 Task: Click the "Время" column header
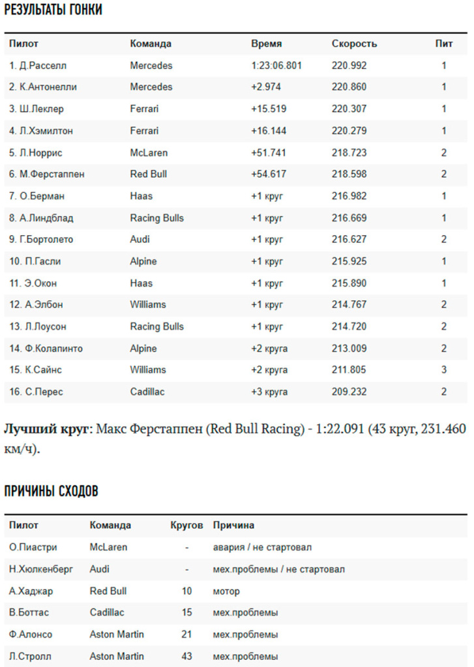[x=267, y=44]
